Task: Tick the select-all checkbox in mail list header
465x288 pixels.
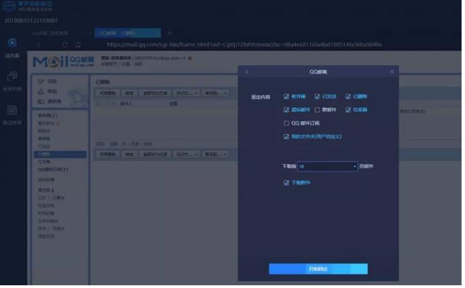Action: [x=98, y=104]
